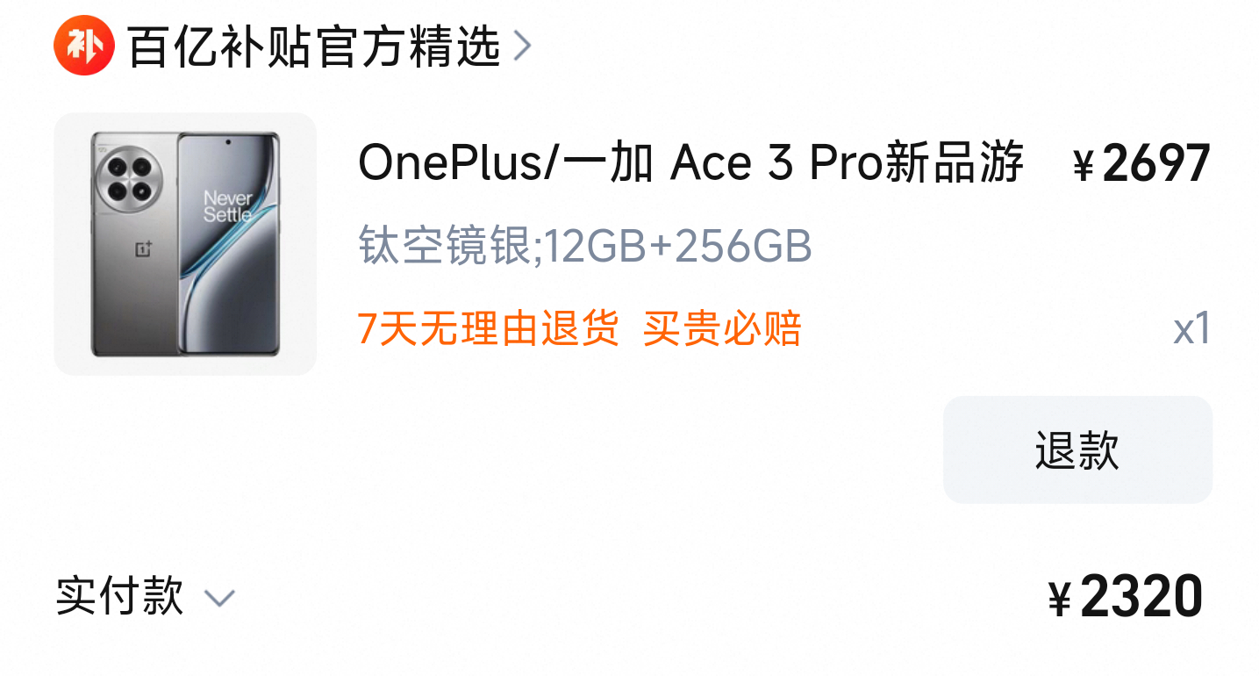Tap the 7天无理由退货 return policy tag
1259x676 pixels.
click(x=488, y=329)
